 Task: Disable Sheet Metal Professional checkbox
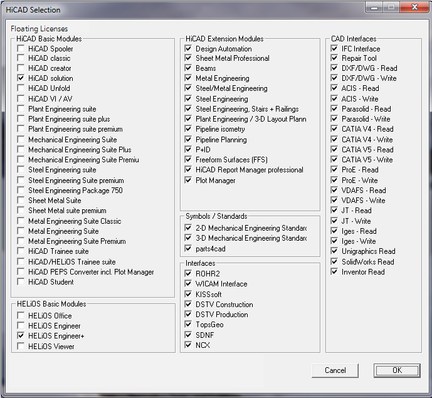(189, 58)
